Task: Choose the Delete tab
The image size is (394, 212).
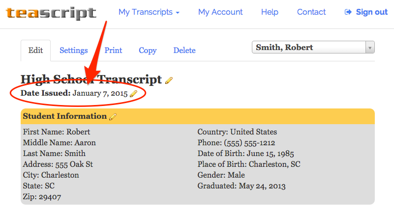Action: [184, 51]
